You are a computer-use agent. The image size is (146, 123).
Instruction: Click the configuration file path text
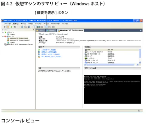click(x=98, y=41)
